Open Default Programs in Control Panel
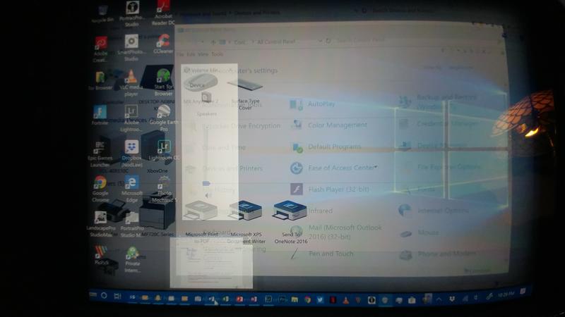Viewport: 565px width, 317px height. (x=326, y=147)
